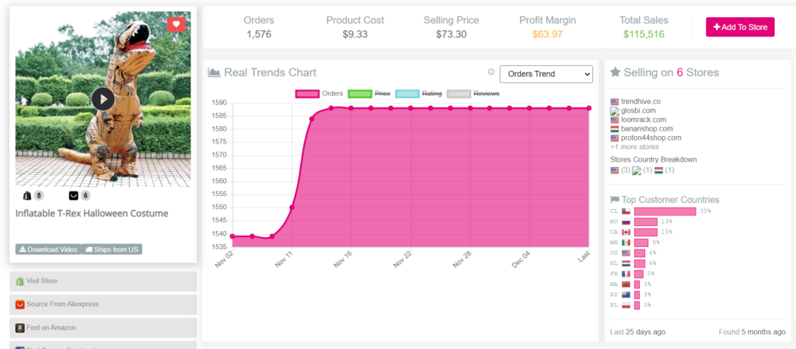
Task: Click the flag icon beside Top Customer Countries
Action: [x=615, y=200]
